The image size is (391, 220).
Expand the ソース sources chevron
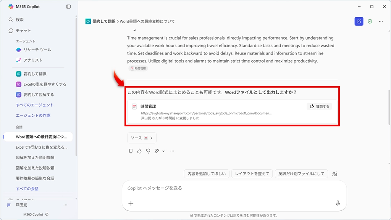pyautogui.click(x=152, y=138)
